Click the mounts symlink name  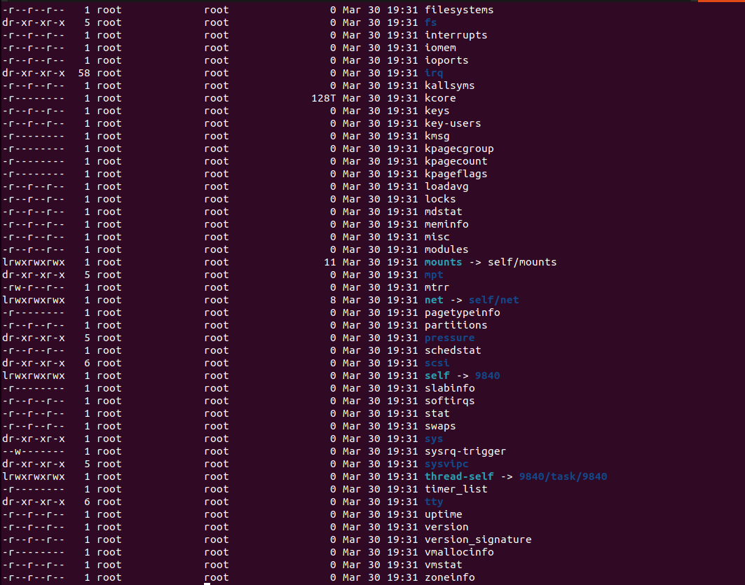coord(443,262)
